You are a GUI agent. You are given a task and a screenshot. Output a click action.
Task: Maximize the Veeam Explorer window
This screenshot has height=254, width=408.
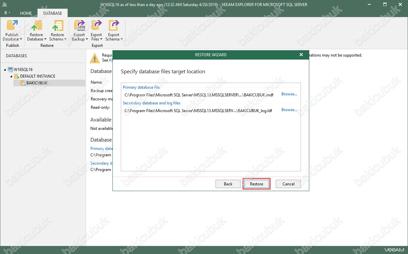(x=385, y=4)
